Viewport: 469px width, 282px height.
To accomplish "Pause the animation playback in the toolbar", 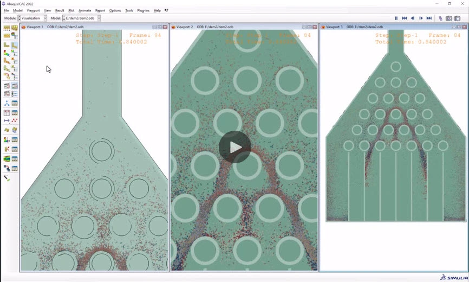I will coord(396,18).
